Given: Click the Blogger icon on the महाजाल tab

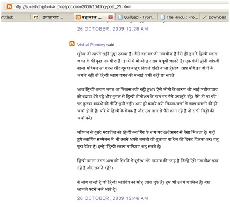Looking at the screenshot, I should pyautogui.click(x=78, y=17).
